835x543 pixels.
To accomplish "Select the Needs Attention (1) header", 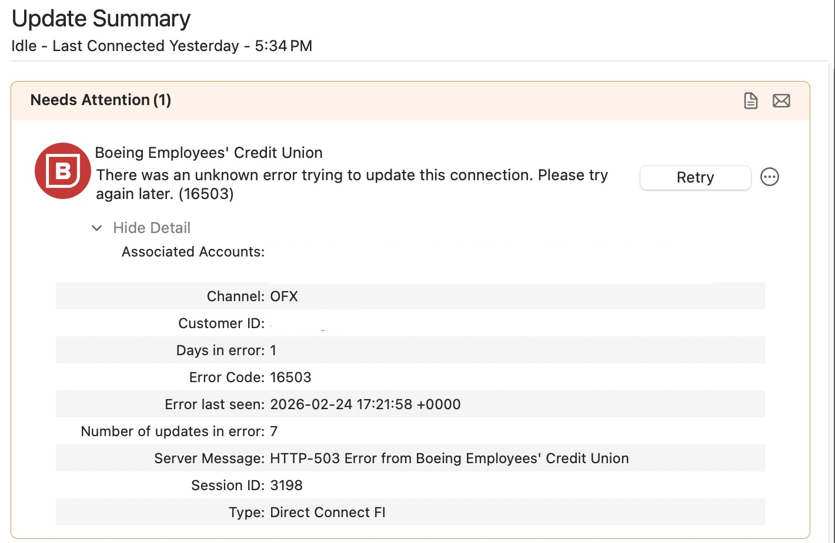I will (x=101, y=100).
